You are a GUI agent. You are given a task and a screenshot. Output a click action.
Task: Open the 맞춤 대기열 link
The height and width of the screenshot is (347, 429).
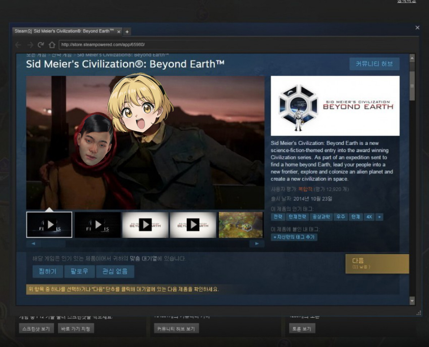point(143,258)
